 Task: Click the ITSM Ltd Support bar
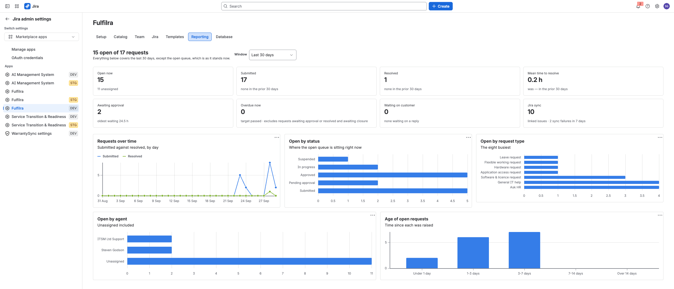(150, 239)
